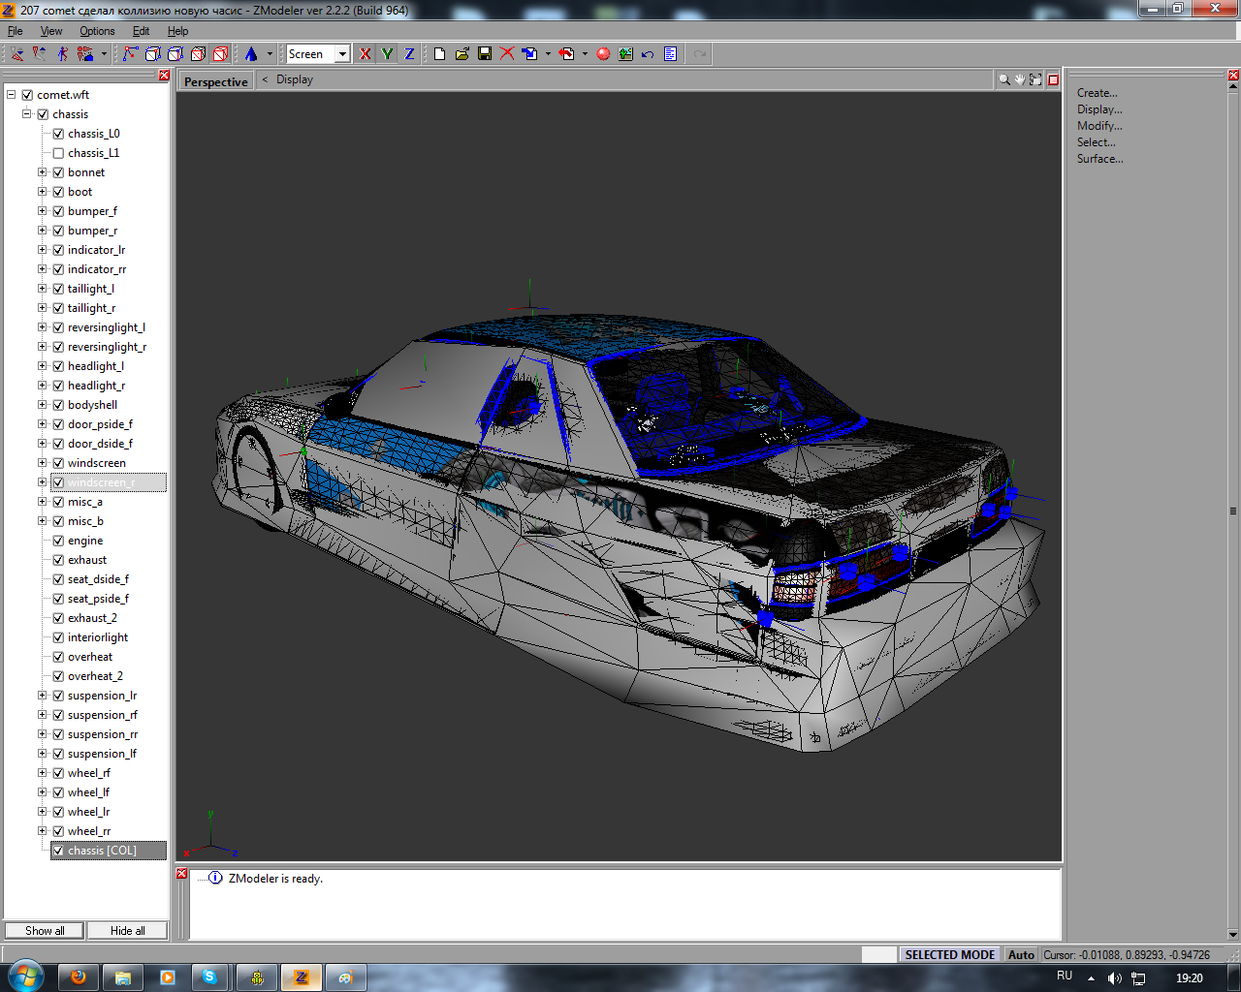Screen dimensions: 1241x992
Task: Uncheck the engine node checkbox
Action: tap(58, 541)
